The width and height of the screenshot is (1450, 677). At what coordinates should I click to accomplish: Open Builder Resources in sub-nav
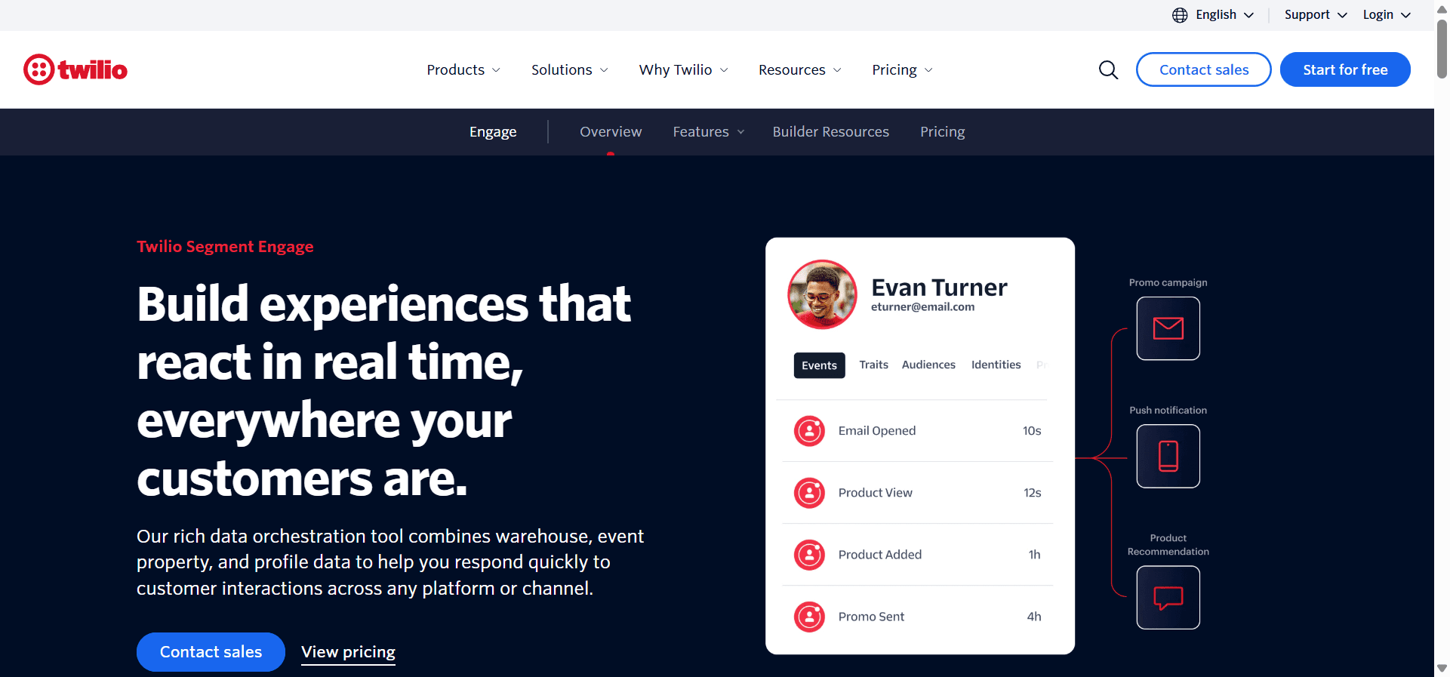pyautogui.click(x=830, y=132)
